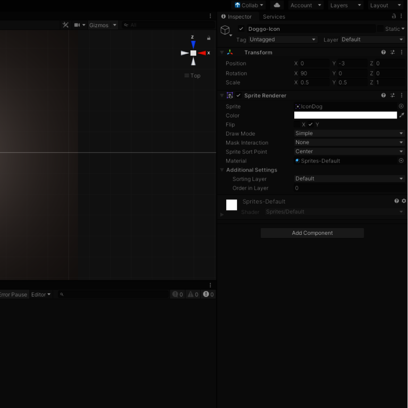Open Transform help reference icon

[x=383, y=52]
